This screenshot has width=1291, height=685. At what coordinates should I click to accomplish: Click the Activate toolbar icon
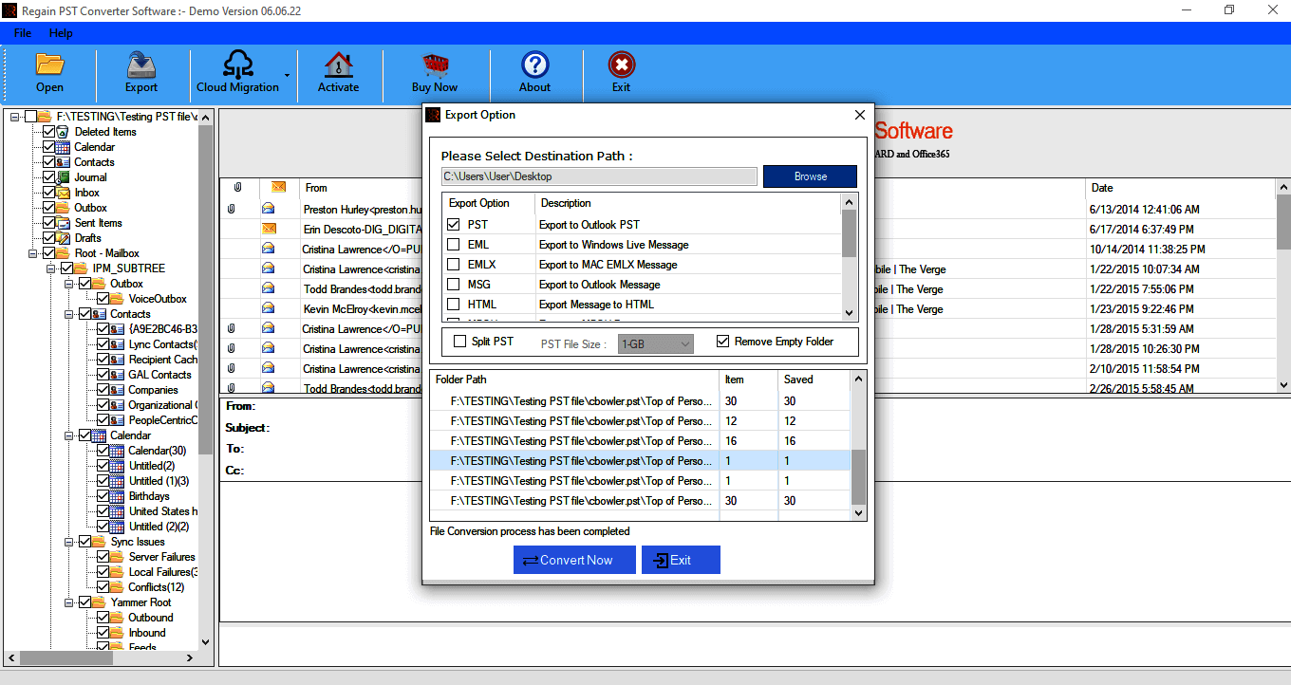(338, 65)
